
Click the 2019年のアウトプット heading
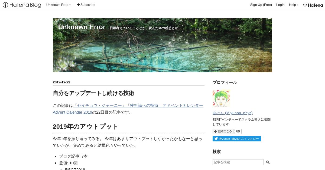(86, 127)
